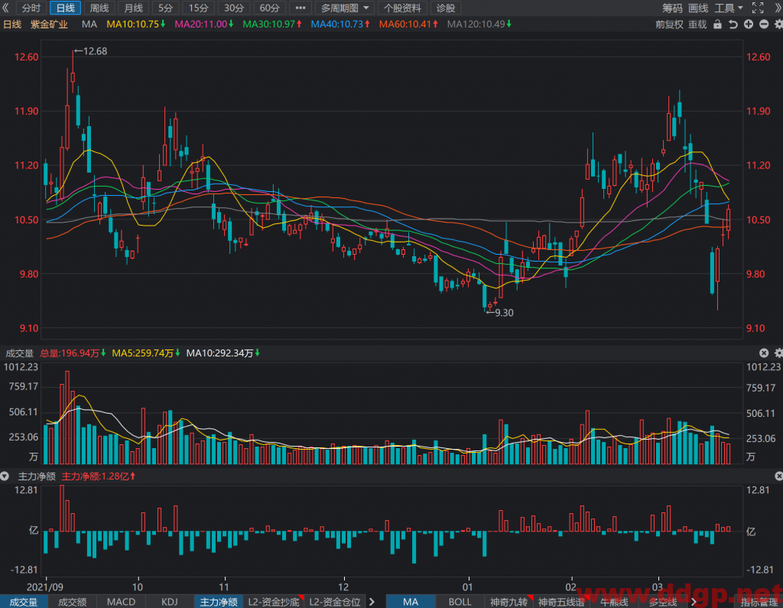Show more main-indicator tabs arrow before 指标管理

pos(694,602)
